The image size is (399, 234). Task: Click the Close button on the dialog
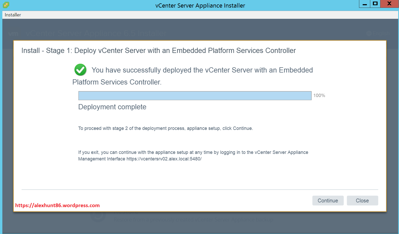tap(362, 200)
